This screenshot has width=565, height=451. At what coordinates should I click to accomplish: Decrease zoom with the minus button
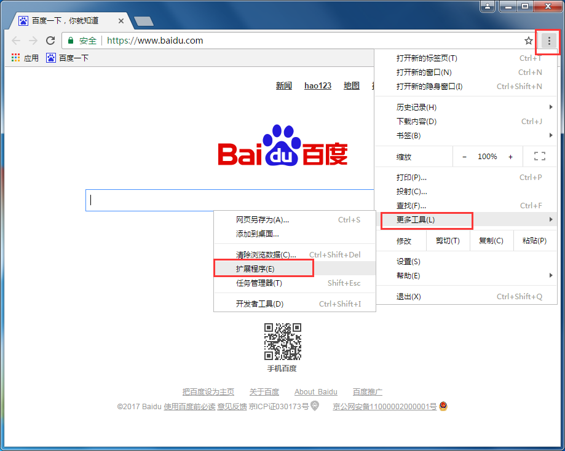(464, 156)
